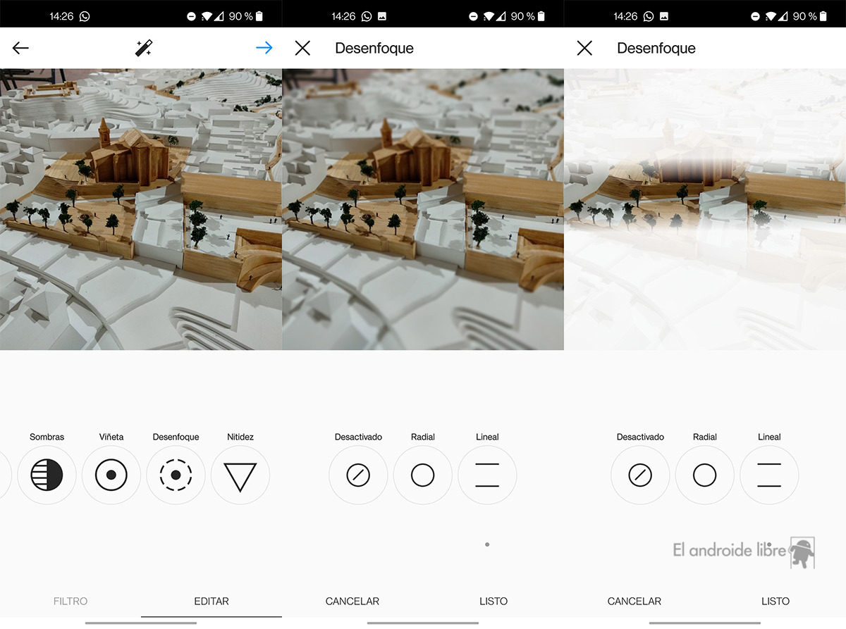This screenshot has height=629, width=846.
Task: Tap the magic wand Lux icon
Action: tap(144, 48)
